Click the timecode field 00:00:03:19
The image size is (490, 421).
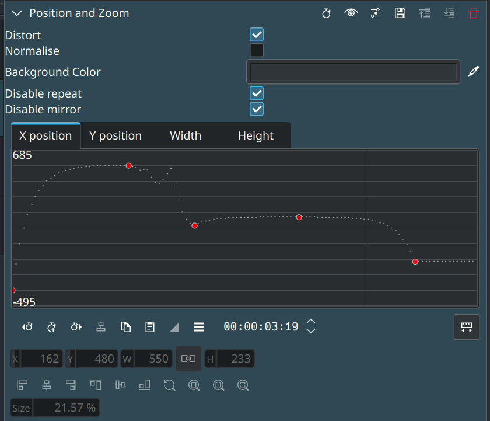261,326
